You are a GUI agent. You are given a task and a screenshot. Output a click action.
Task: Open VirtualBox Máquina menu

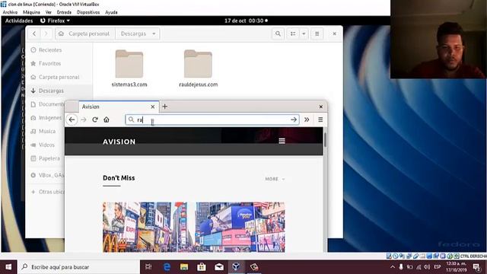[31, 12]
